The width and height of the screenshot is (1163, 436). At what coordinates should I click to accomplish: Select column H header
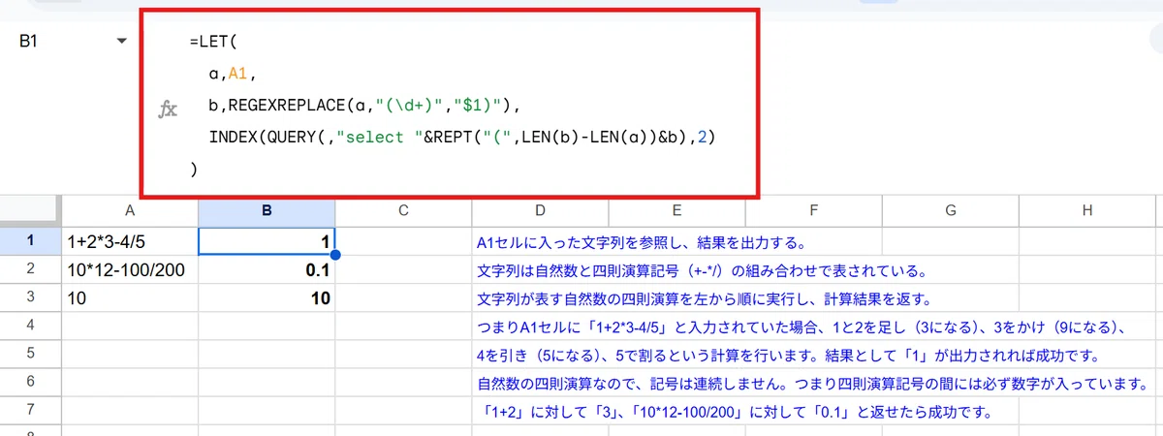[1086, 210]
